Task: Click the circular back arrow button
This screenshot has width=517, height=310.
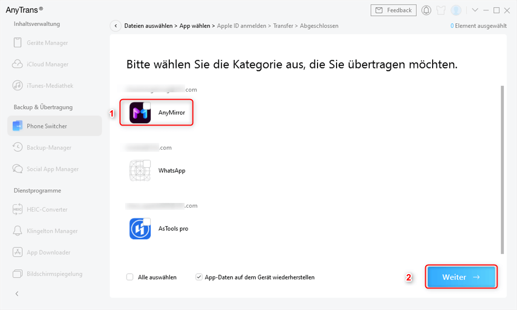Action: [x=116, y=25]
